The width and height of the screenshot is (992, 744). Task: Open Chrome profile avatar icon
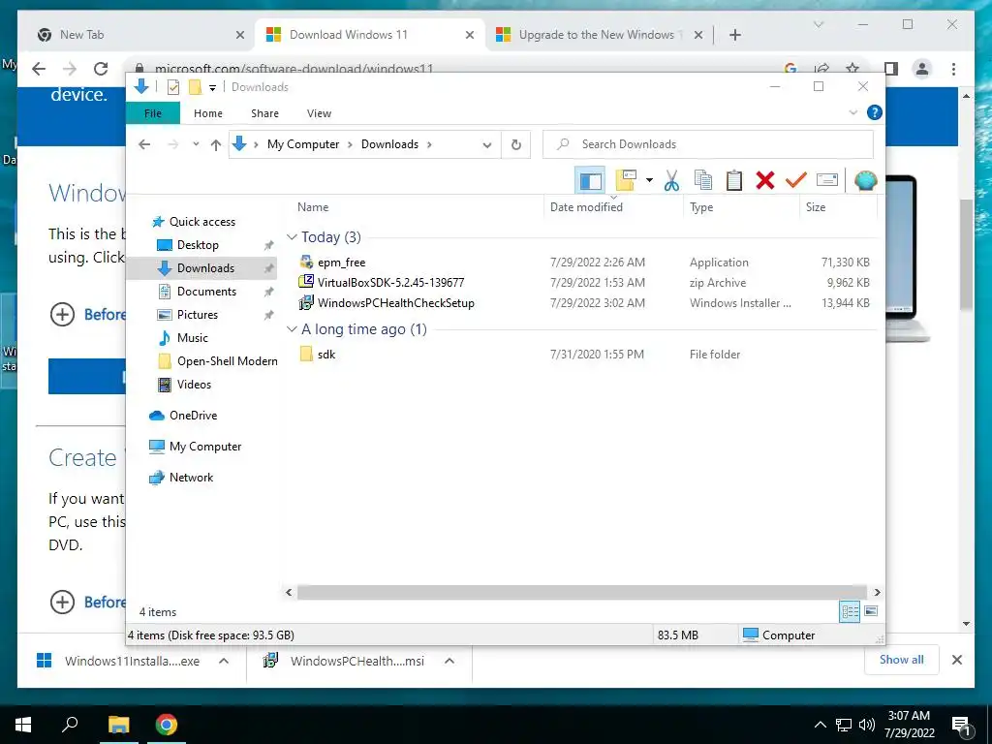pos(922,69)
